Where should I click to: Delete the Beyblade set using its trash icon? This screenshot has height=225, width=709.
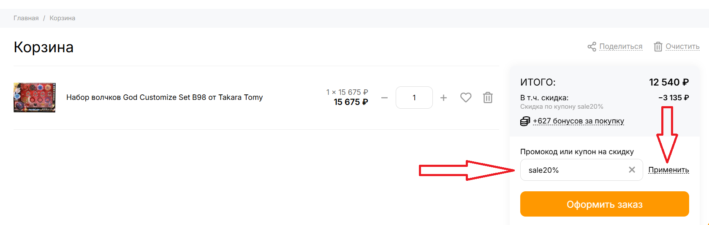488,98
